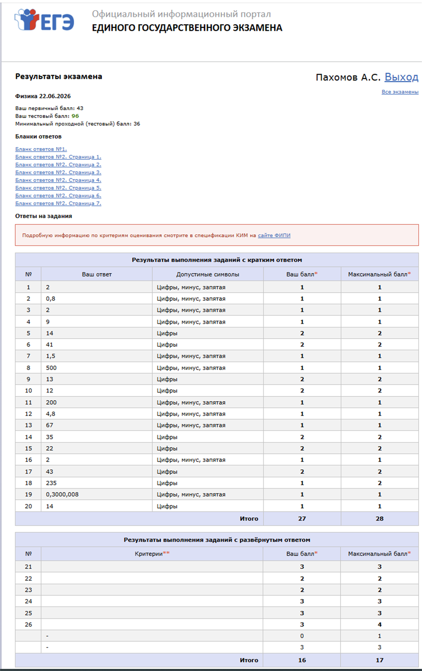Screen dimensions: 422x671
Task: Click answer 4,8 for task 12
Action: coord(51,414)
